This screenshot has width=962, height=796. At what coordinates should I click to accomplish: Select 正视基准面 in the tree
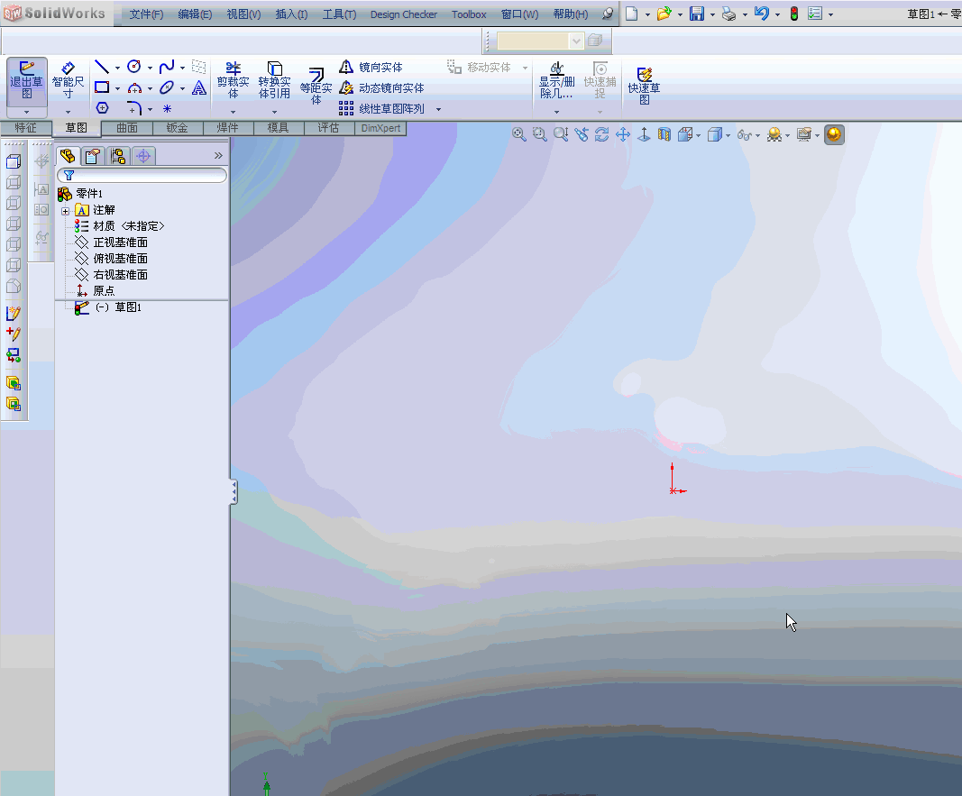[x=120, y=242]
